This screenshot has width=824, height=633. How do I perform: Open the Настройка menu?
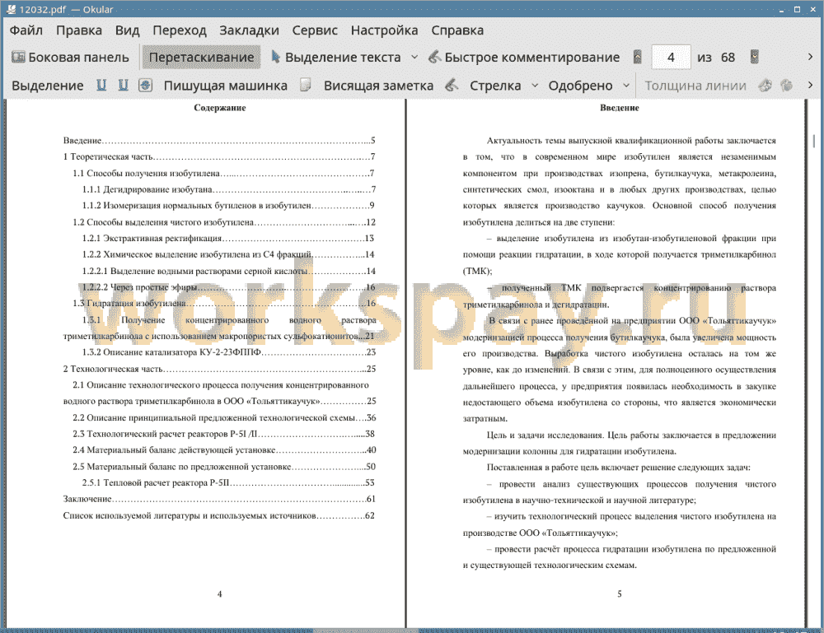[x=385, y=30]
